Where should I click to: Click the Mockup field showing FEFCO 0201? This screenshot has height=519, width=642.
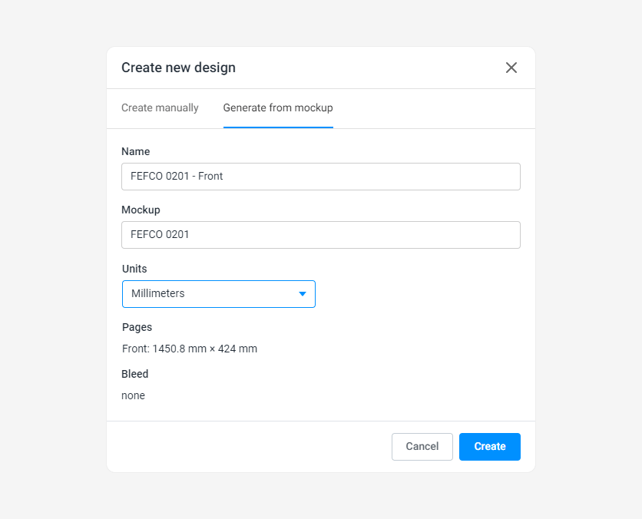(321, 234)
